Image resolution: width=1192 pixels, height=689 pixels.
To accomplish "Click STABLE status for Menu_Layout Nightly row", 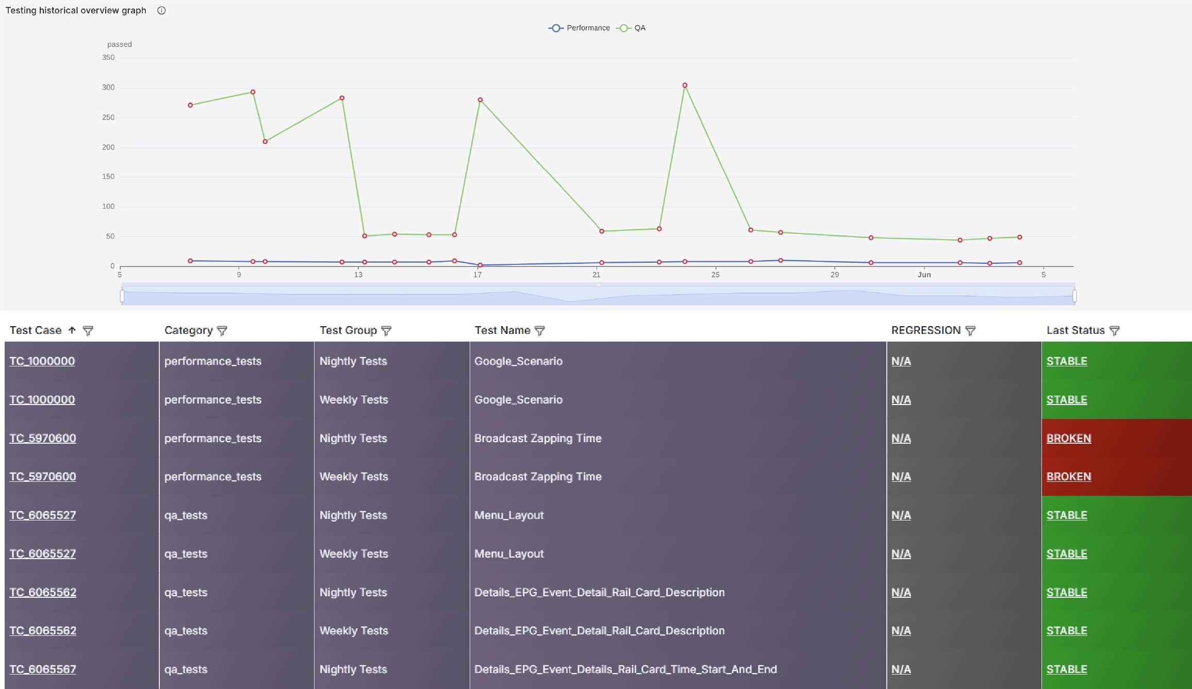I will point(1067,515).
